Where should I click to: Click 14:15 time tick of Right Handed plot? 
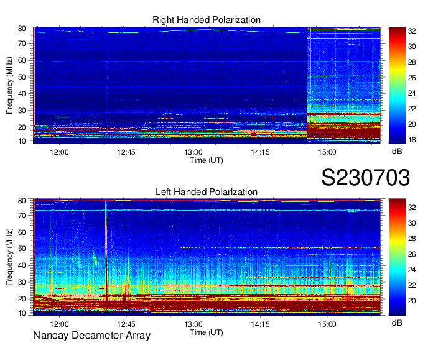point(260,152)
